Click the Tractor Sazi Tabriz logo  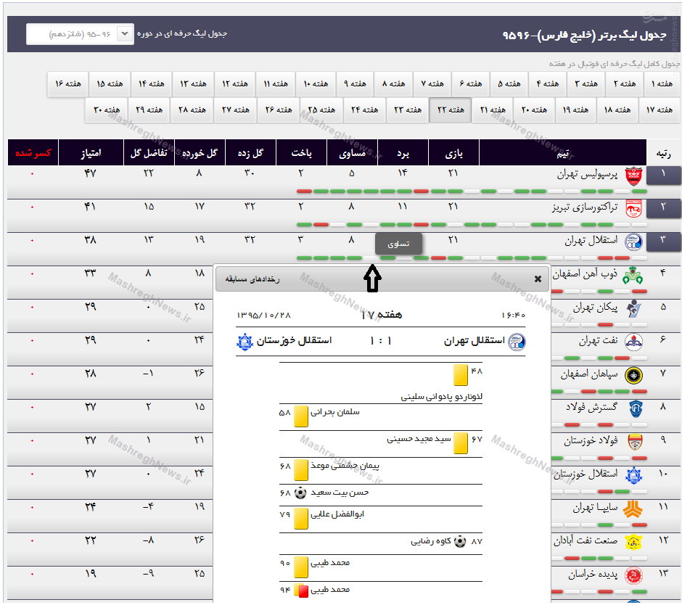tap(633, 209)
